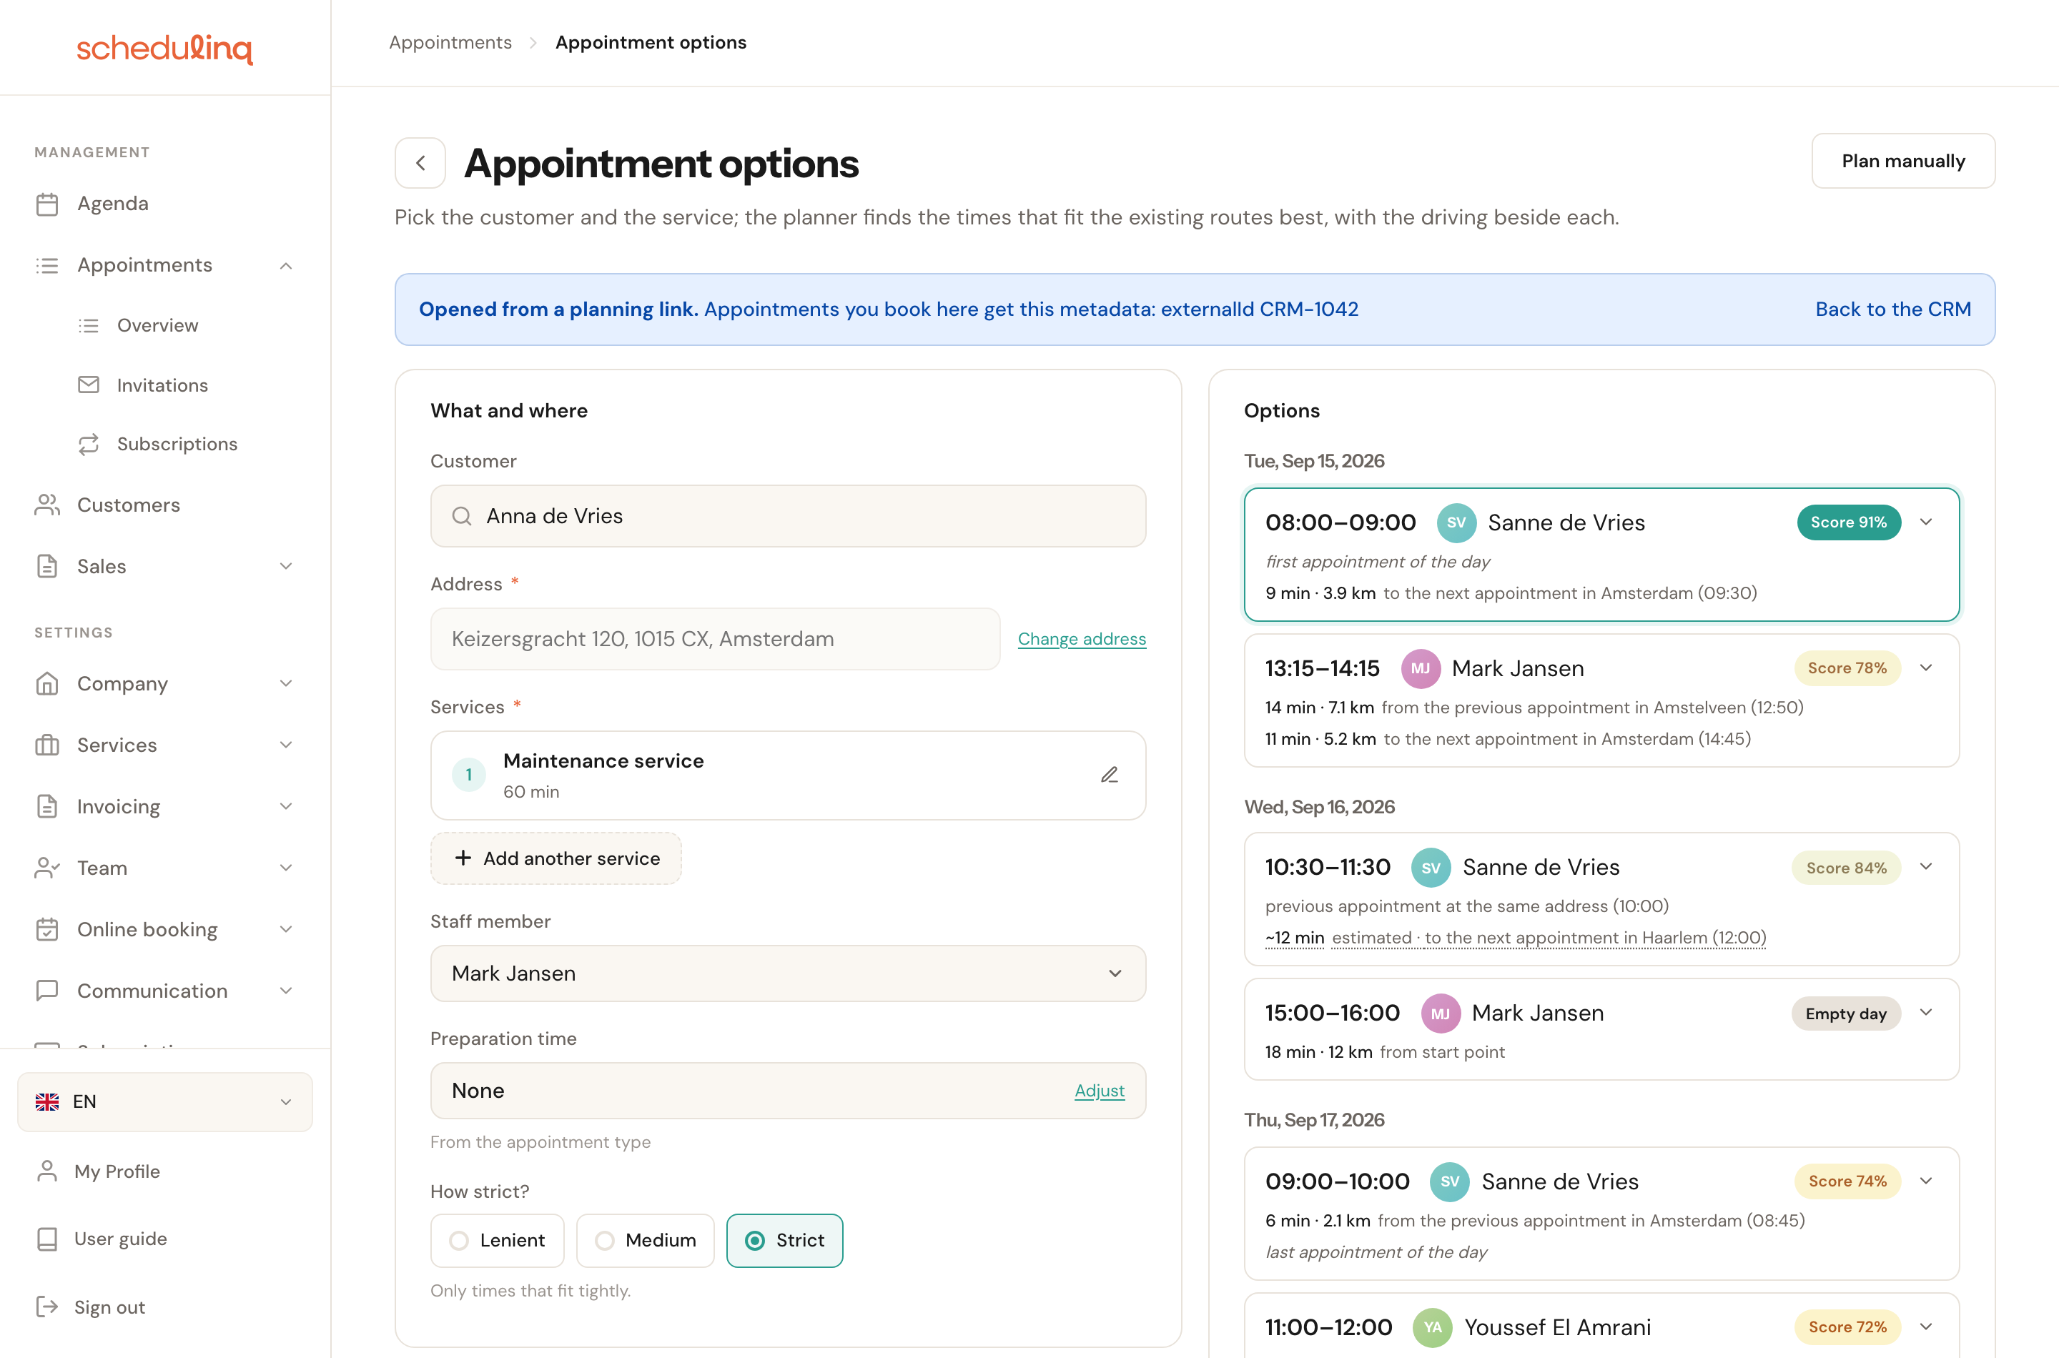Click the plus icon of Add another service
The image size is (2059, 1358).
coord(463,858)
